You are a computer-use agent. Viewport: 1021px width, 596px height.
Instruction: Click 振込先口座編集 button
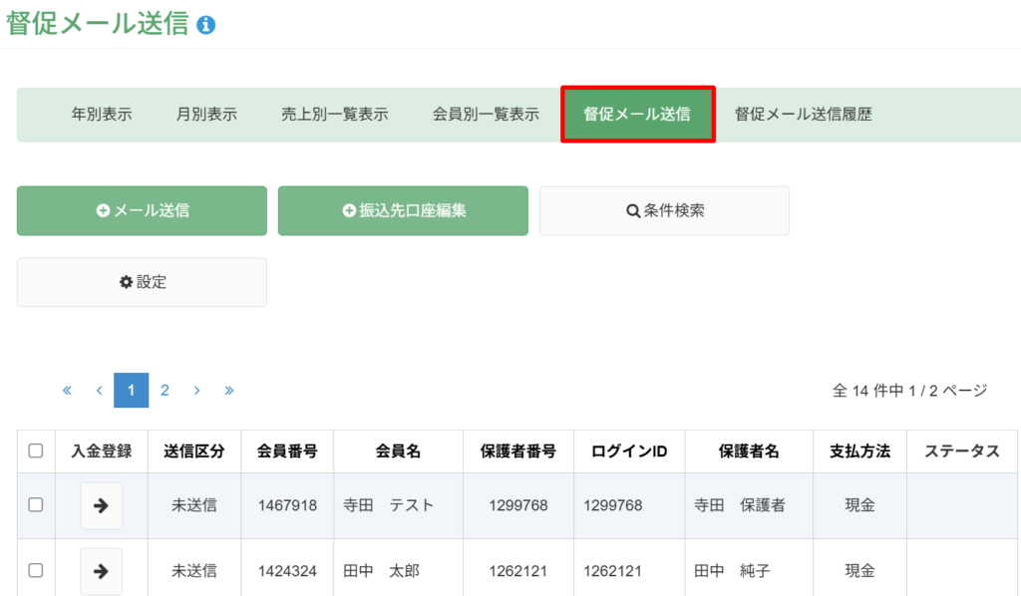click(403, 211)
